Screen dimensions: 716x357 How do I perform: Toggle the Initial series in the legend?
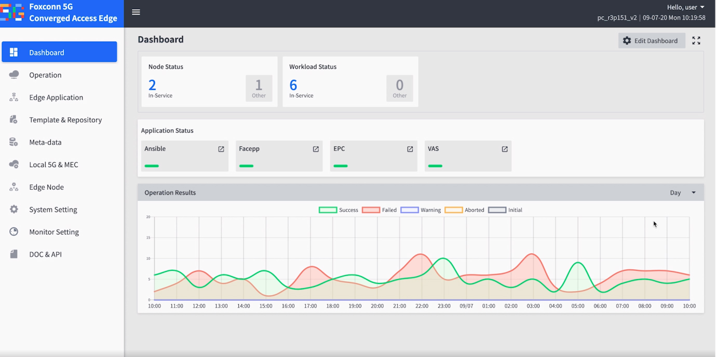pyautogui.click(x=505, y=210)
